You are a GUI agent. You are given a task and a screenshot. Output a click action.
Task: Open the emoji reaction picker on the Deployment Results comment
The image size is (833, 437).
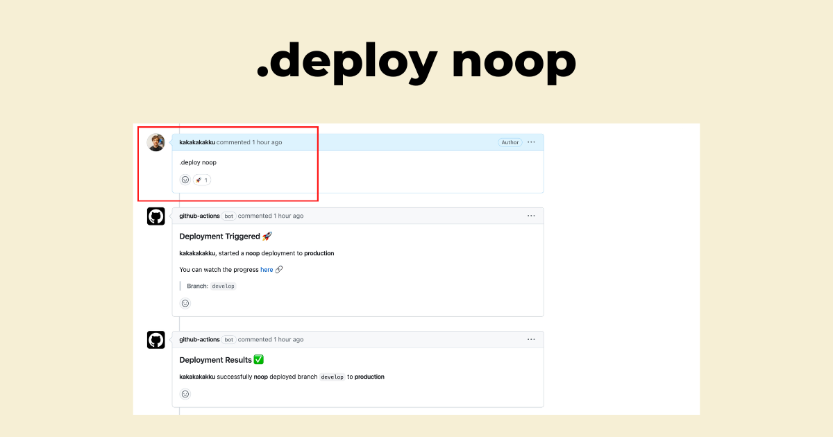185,393
